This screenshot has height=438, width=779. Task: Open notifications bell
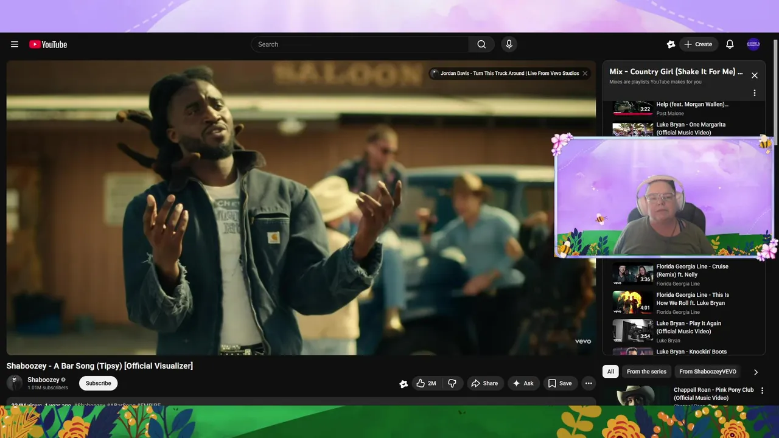[x=730, y=44]
